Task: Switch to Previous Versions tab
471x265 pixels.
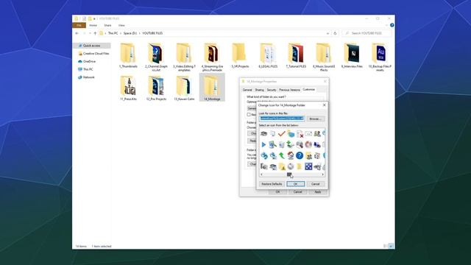Action: pos(289,90)
